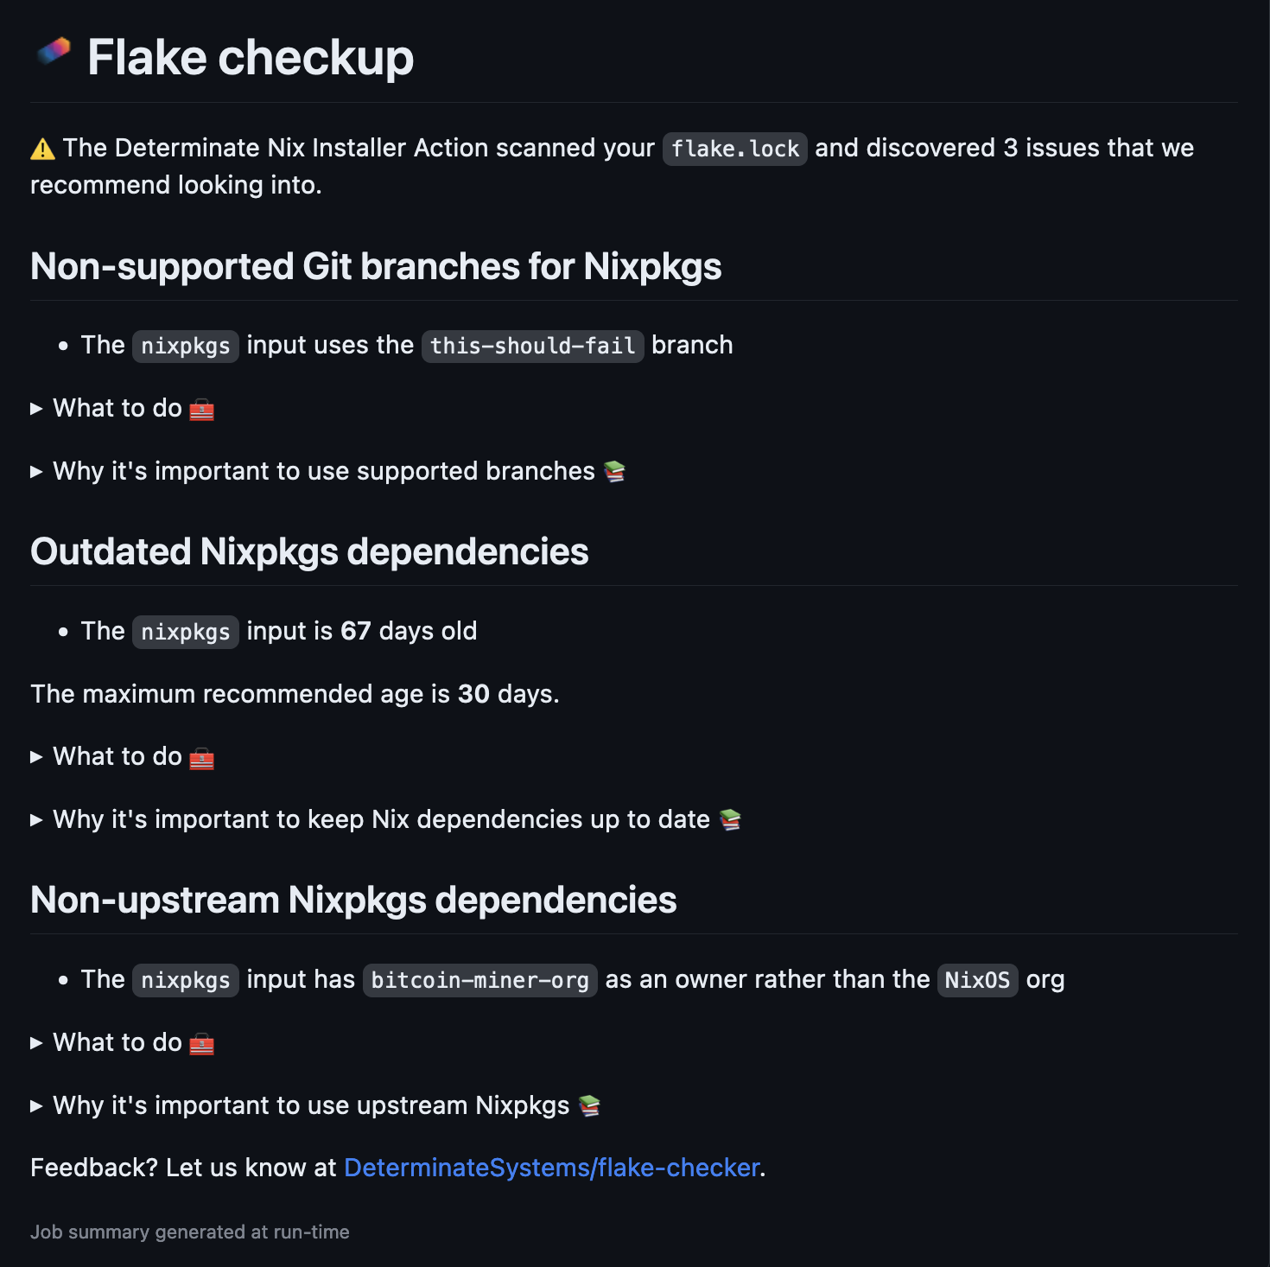Click the books icon beside upstream Nixpkgs text

click(589, 1105)
